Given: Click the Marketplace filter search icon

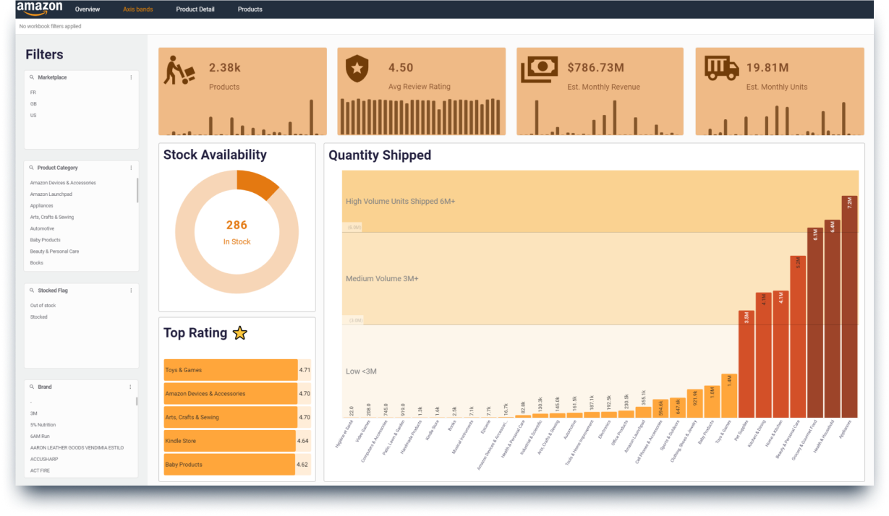Looking at the screenshot, I should [x=32, y=77].
